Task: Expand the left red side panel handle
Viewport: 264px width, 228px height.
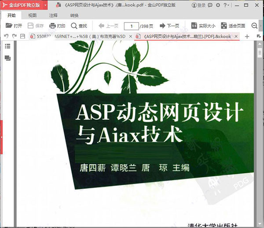Action: tap(1, 137)
